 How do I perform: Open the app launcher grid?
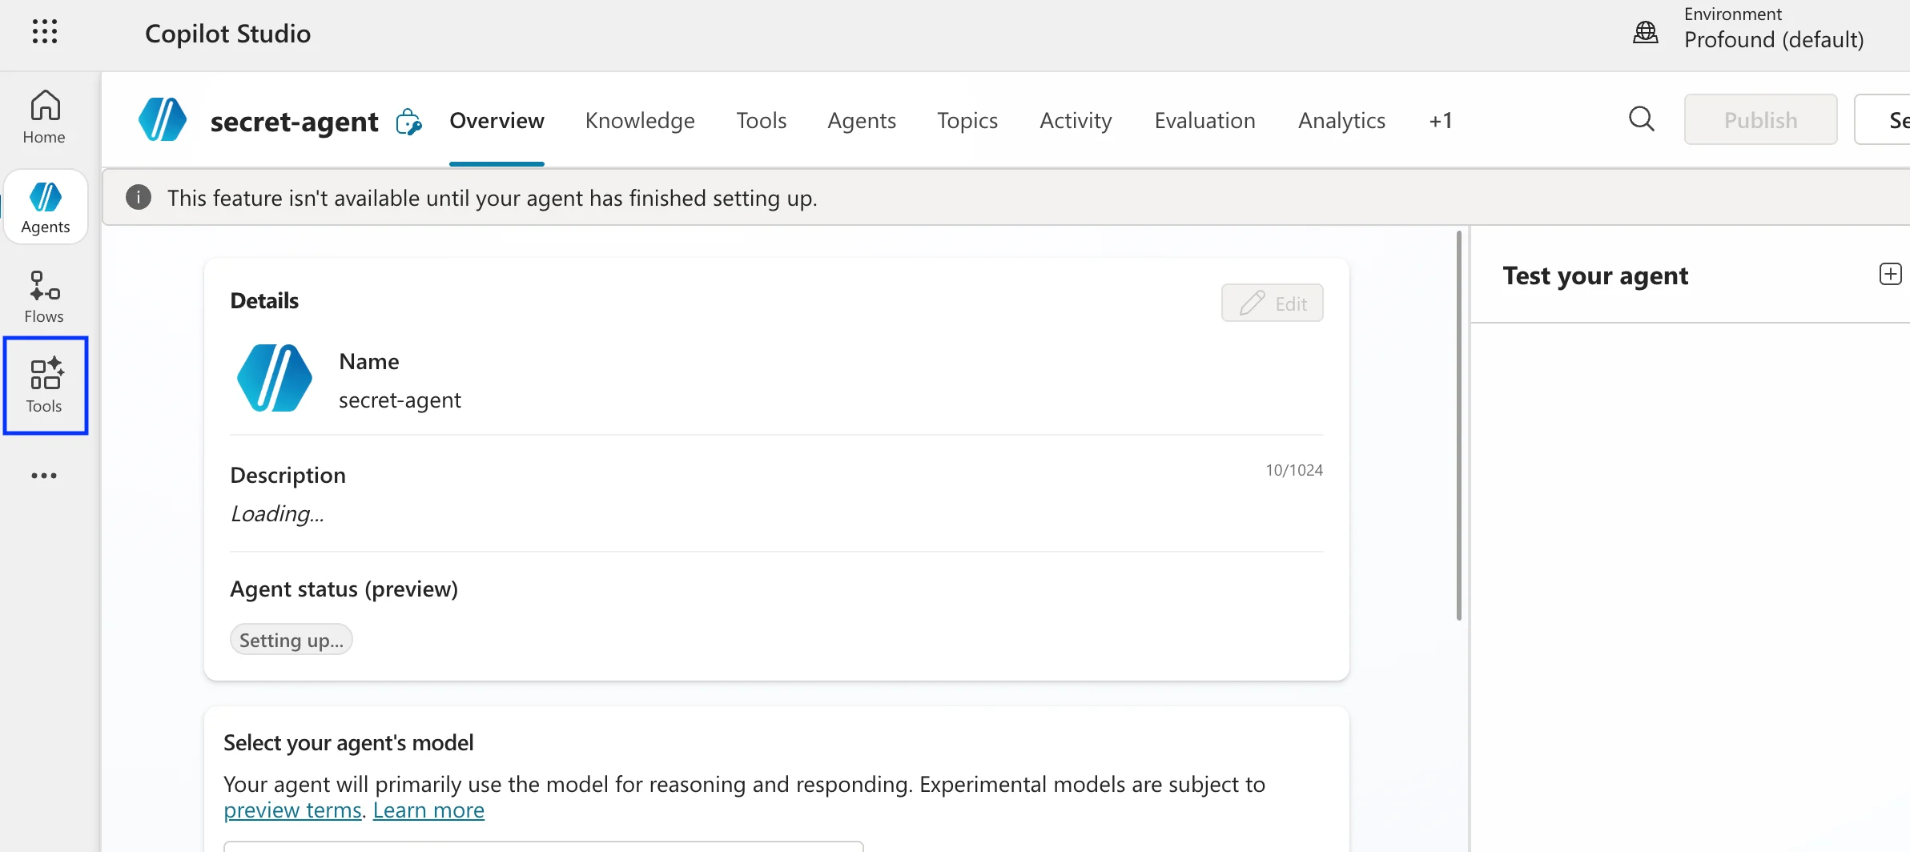tap(45, 32)
